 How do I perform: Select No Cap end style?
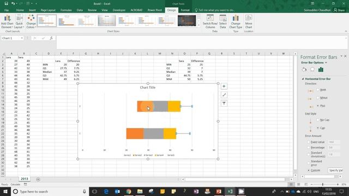tap(318, 120)
